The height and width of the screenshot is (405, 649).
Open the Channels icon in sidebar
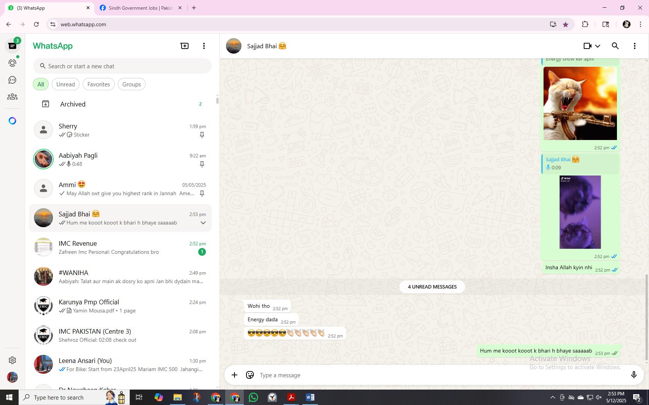[12, 80]
